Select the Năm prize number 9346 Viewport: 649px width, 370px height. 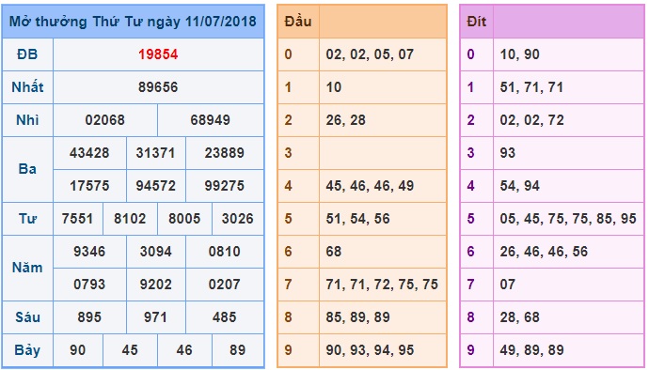click(x=89, y=252)
